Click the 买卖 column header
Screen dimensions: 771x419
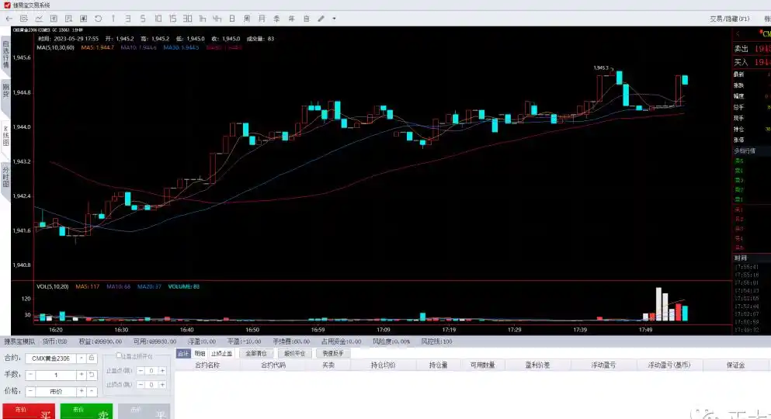(328, 365)
